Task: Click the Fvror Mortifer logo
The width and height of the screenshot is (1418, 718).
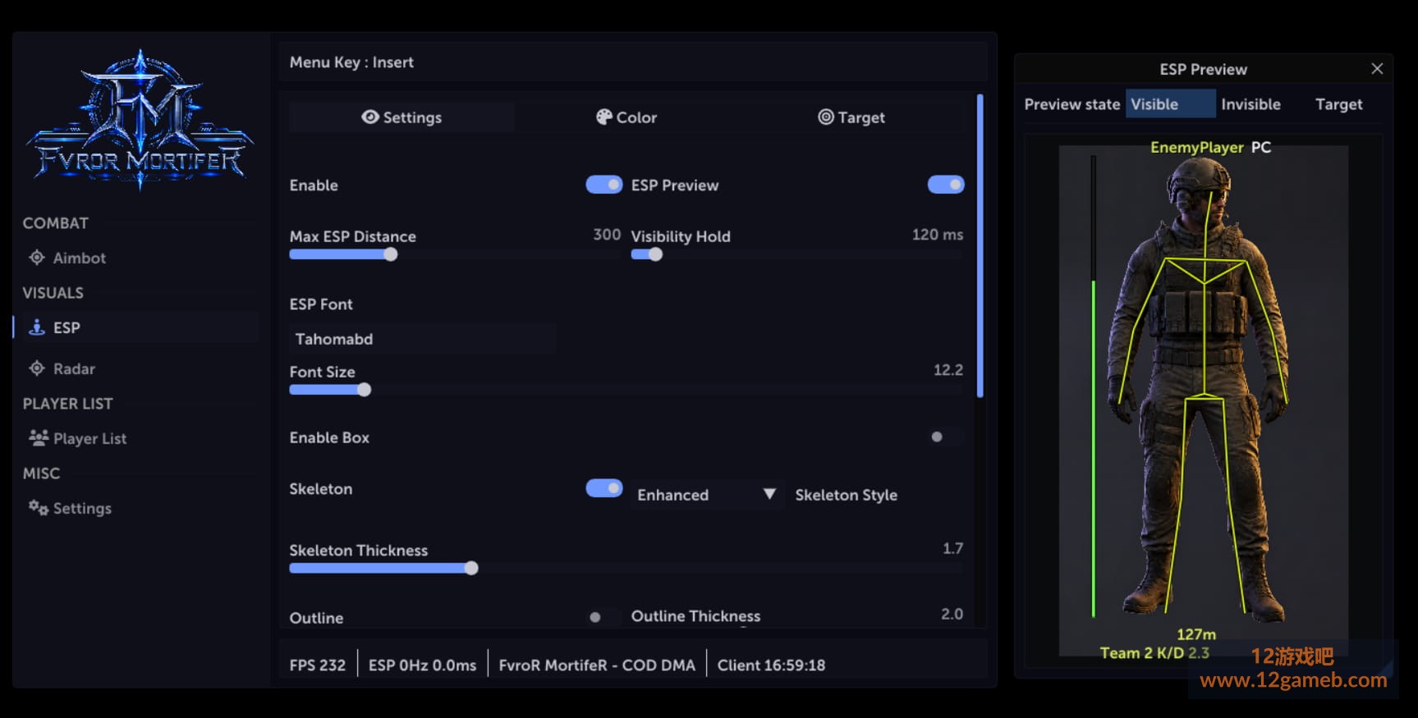Action: click(140, 120)
